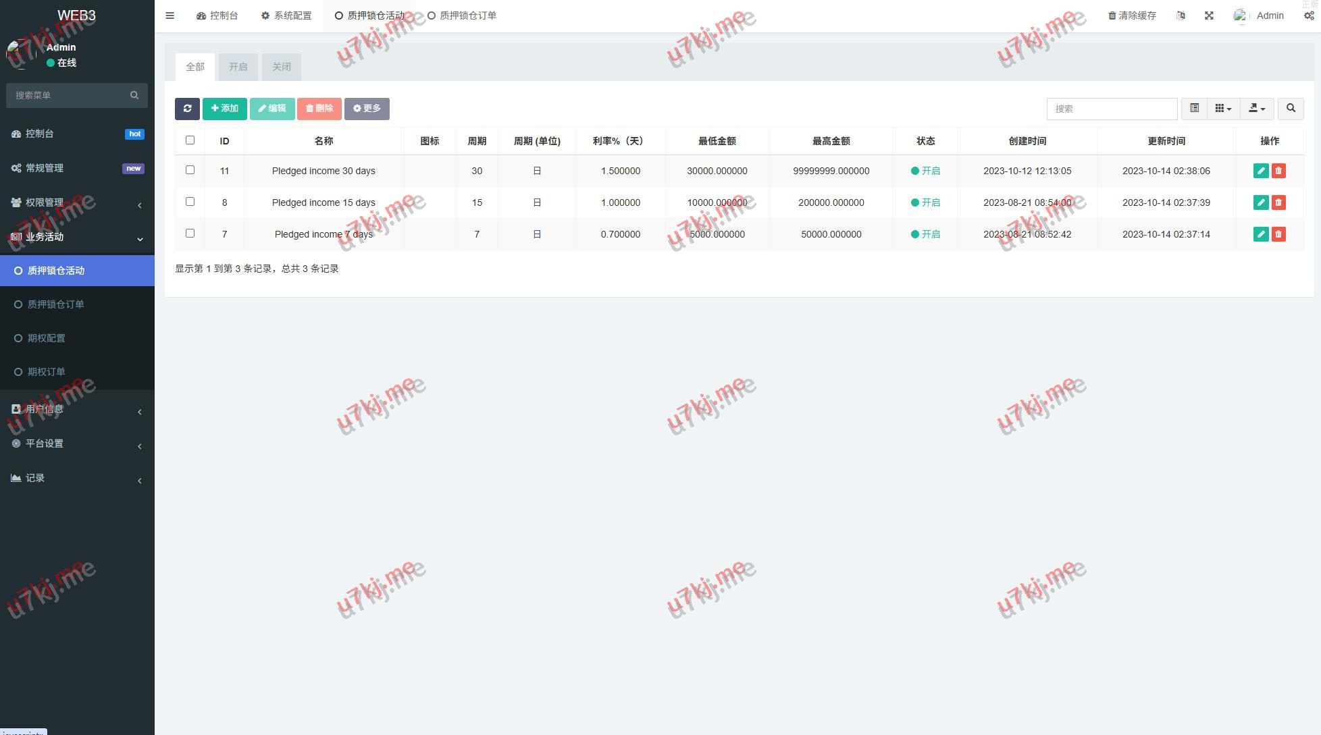Viewport: 1321px width, 735px height.
Task: Check the select-all header checkbox
Action: pyautogui.click(x=190, y=140)
